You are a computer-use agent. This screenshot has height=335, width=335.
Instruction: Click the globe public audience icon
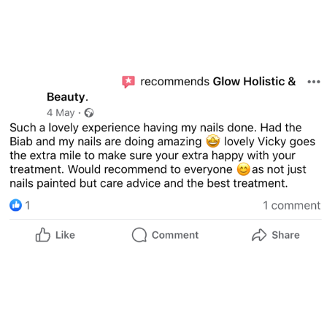tap(89, 112)
